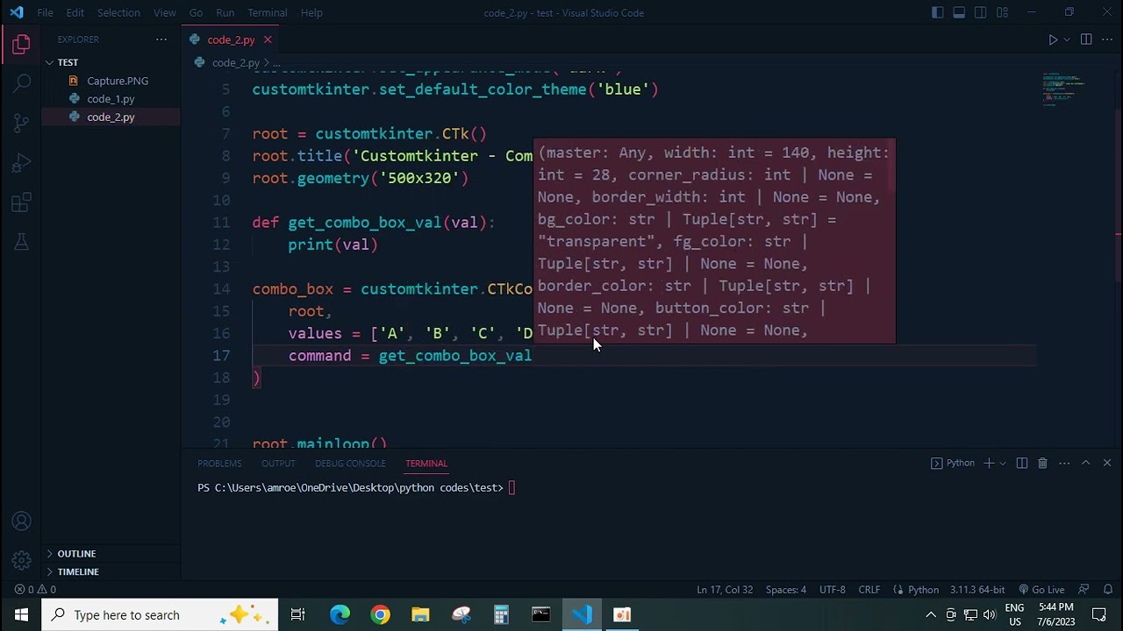Select the Python terminal shell label
Screen dimensions: 1123x631
pyautogui.click(x=953, y=463)
